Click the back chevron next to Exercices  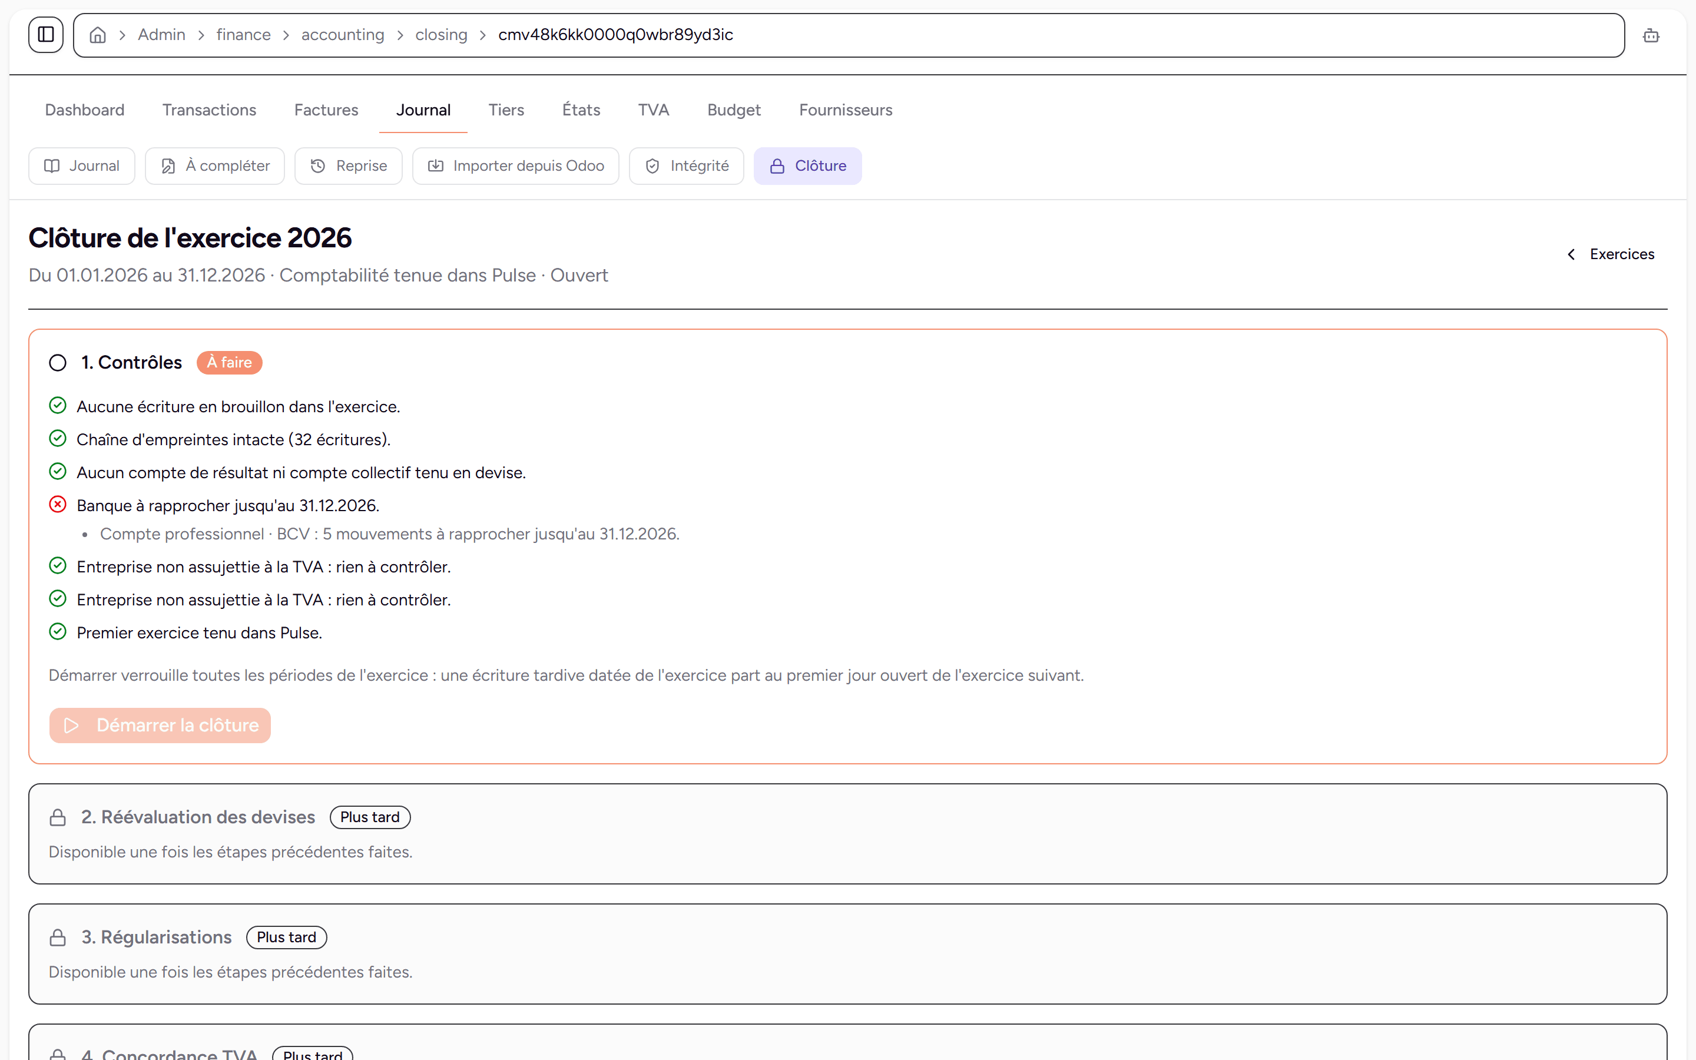coord(1571,254)
